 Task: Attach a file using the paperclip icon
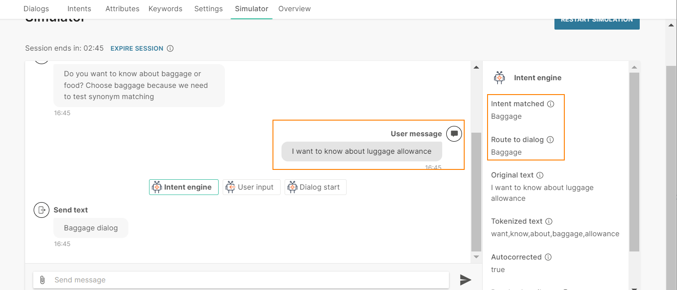[42, 280]
